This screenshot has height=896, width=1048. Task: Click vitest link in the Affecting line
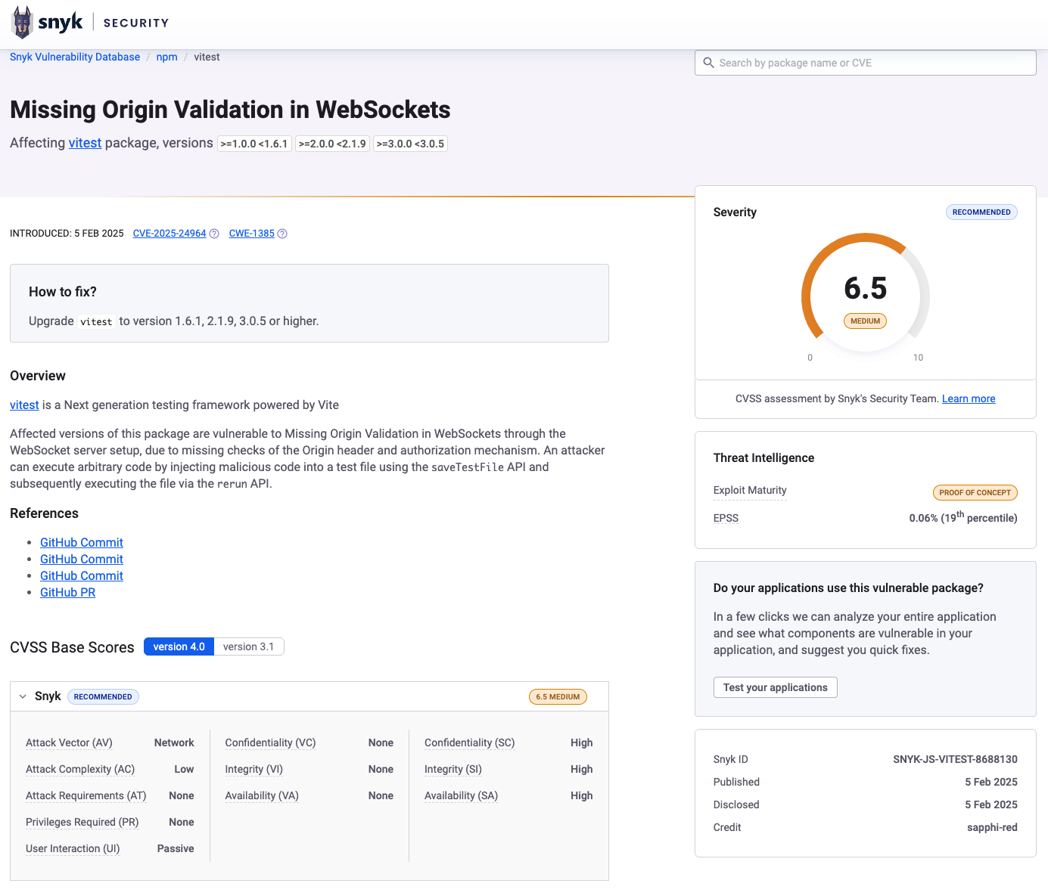tap(85, 143)
